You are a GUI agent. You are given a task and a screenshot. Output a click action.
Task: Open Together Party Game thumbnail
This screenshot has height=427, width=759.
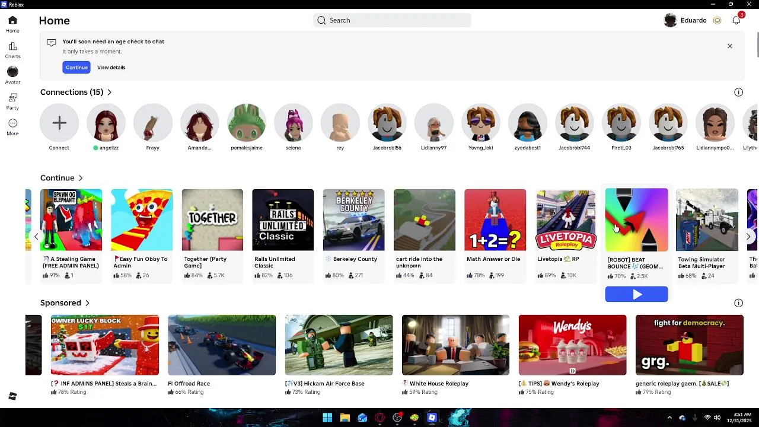(x=212, y=220)
